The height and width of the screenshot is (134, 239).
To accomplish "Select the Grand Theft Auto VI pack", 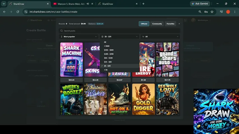I will (x=167, y=59).
